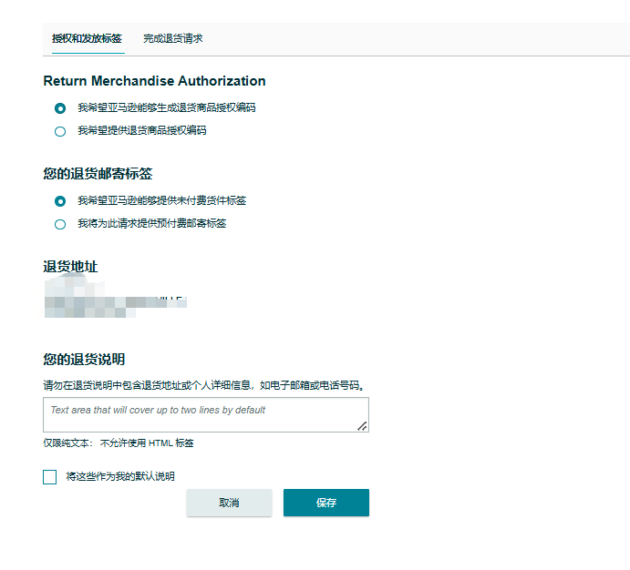Click the text area placeholder text
The width and height of the screenshot is (630, 570).
tap(158, 411)
